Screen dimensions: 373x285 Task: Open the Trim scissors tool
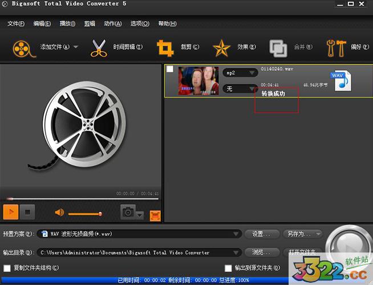pos(99,48)
